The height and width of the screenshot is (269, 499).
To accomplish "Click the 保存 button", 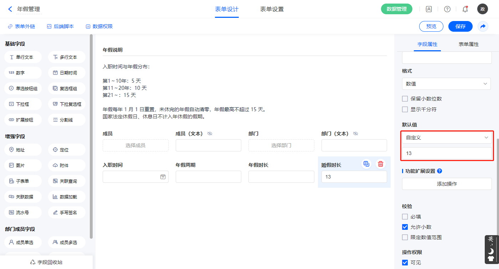I will pyautogui.click(x=460, y=26).
